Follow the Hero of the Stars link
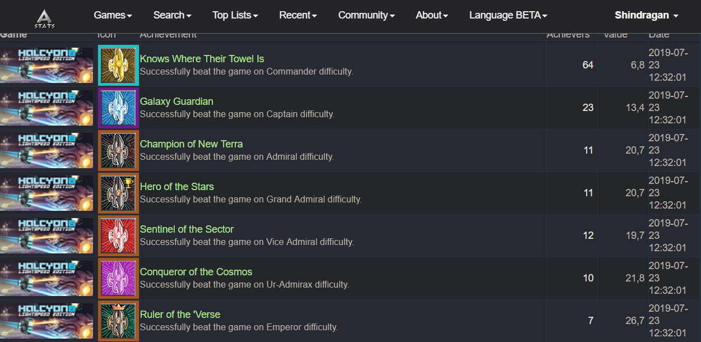701x342 pixels. (177, 187)
